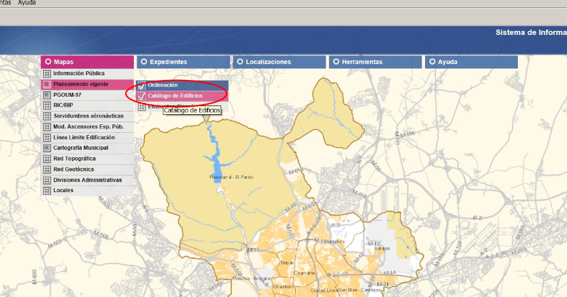
Task: Click the Red Topográfica grid icon
Action: 46,159
